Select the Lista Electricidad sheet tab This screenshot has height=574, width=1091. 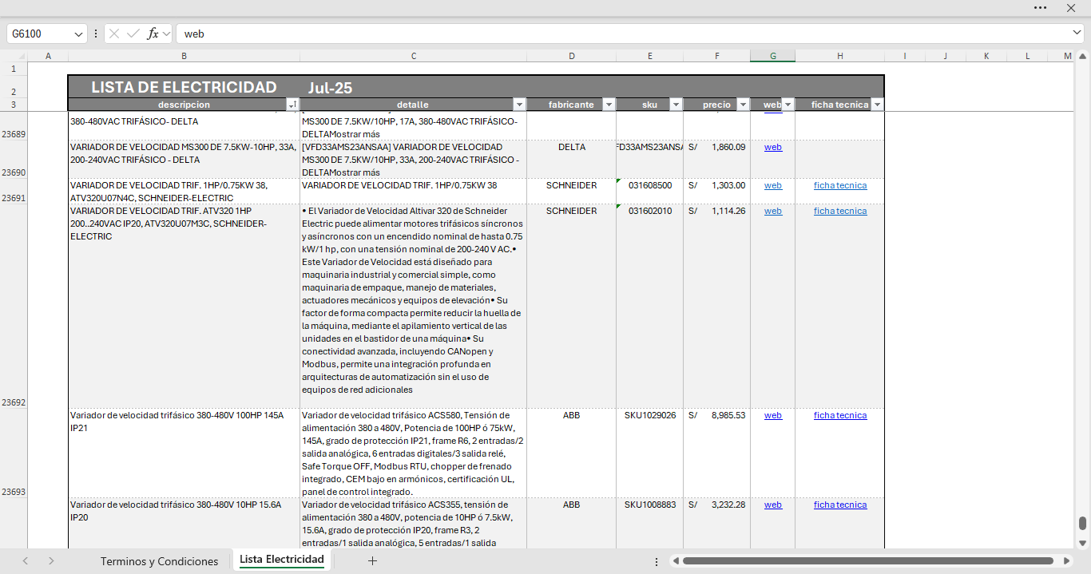[281, 560]
